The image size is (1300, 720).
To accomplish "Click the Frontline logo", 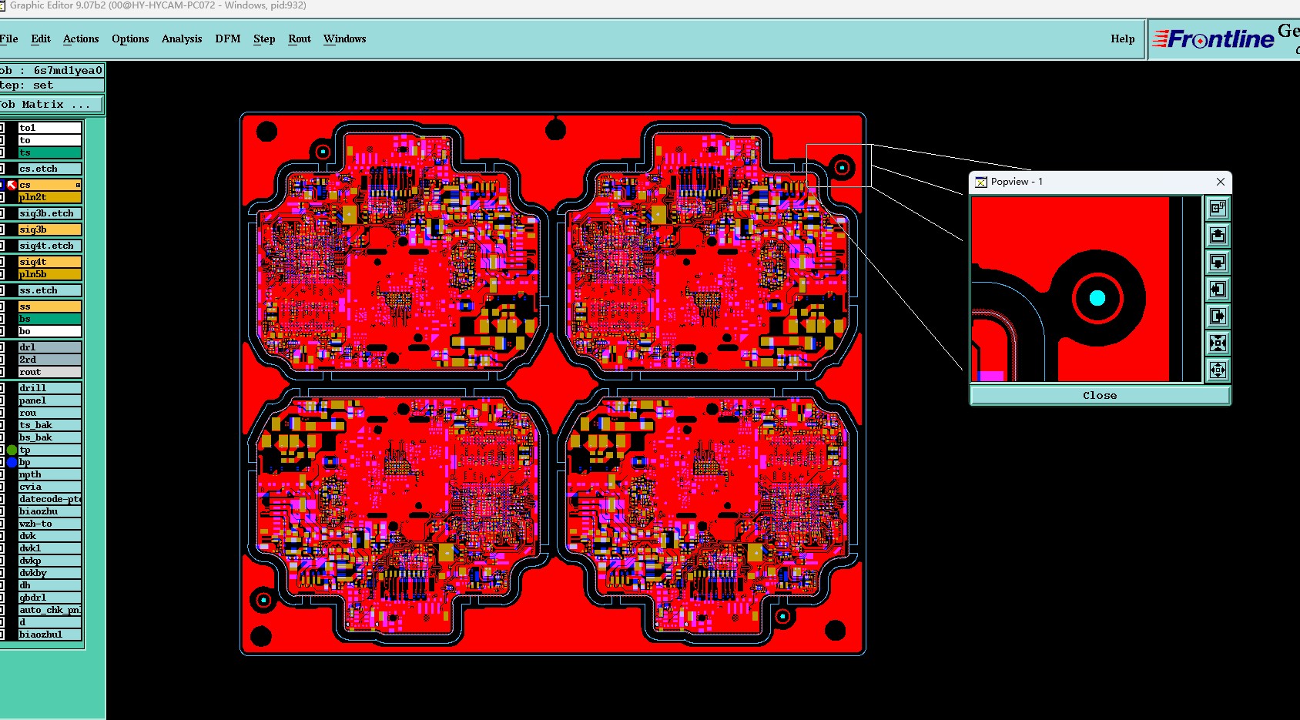I will pyautogui.click(x=1213, y=39).
